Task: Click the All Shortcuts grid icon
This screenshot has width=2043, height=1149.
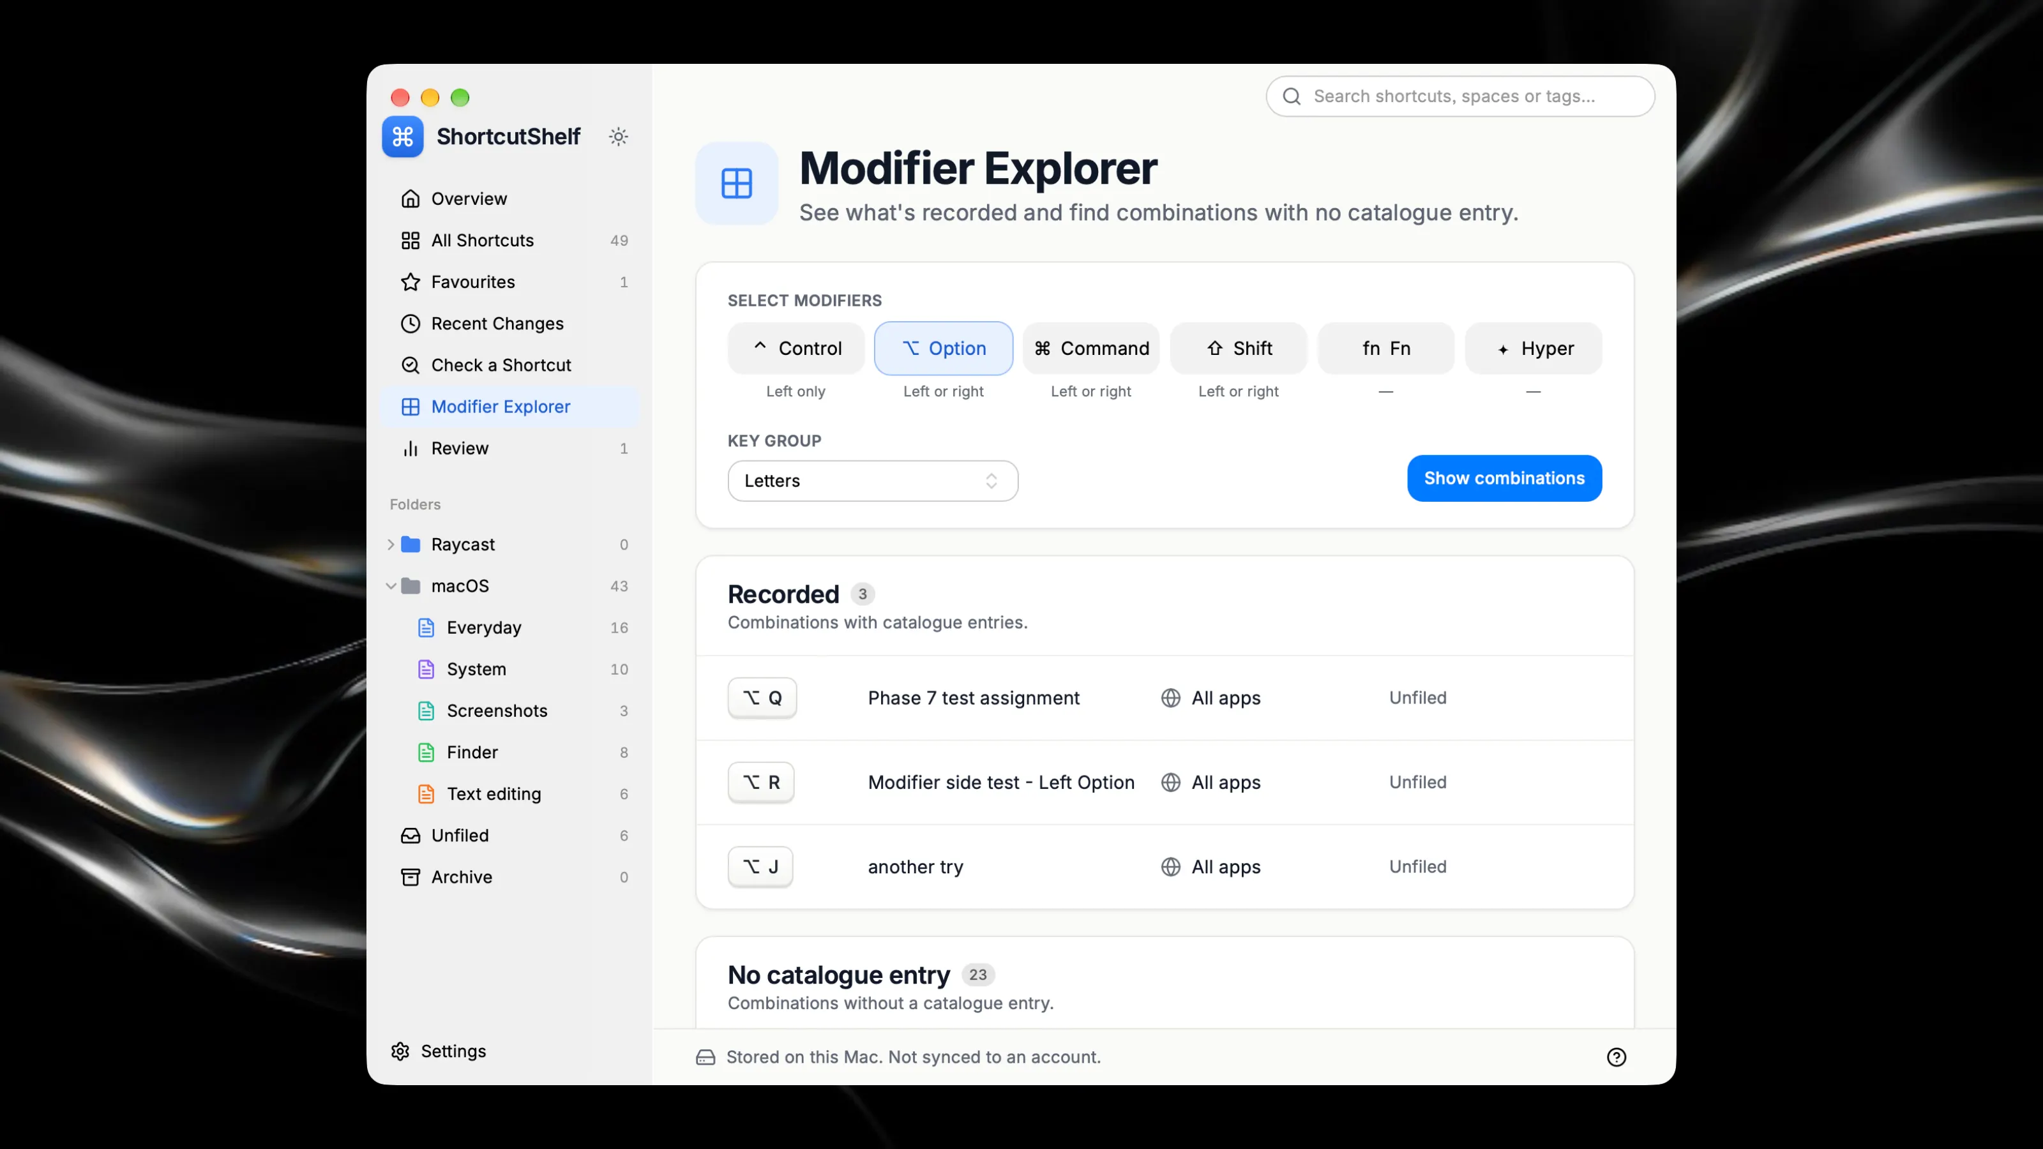Action: coord(410,240)
